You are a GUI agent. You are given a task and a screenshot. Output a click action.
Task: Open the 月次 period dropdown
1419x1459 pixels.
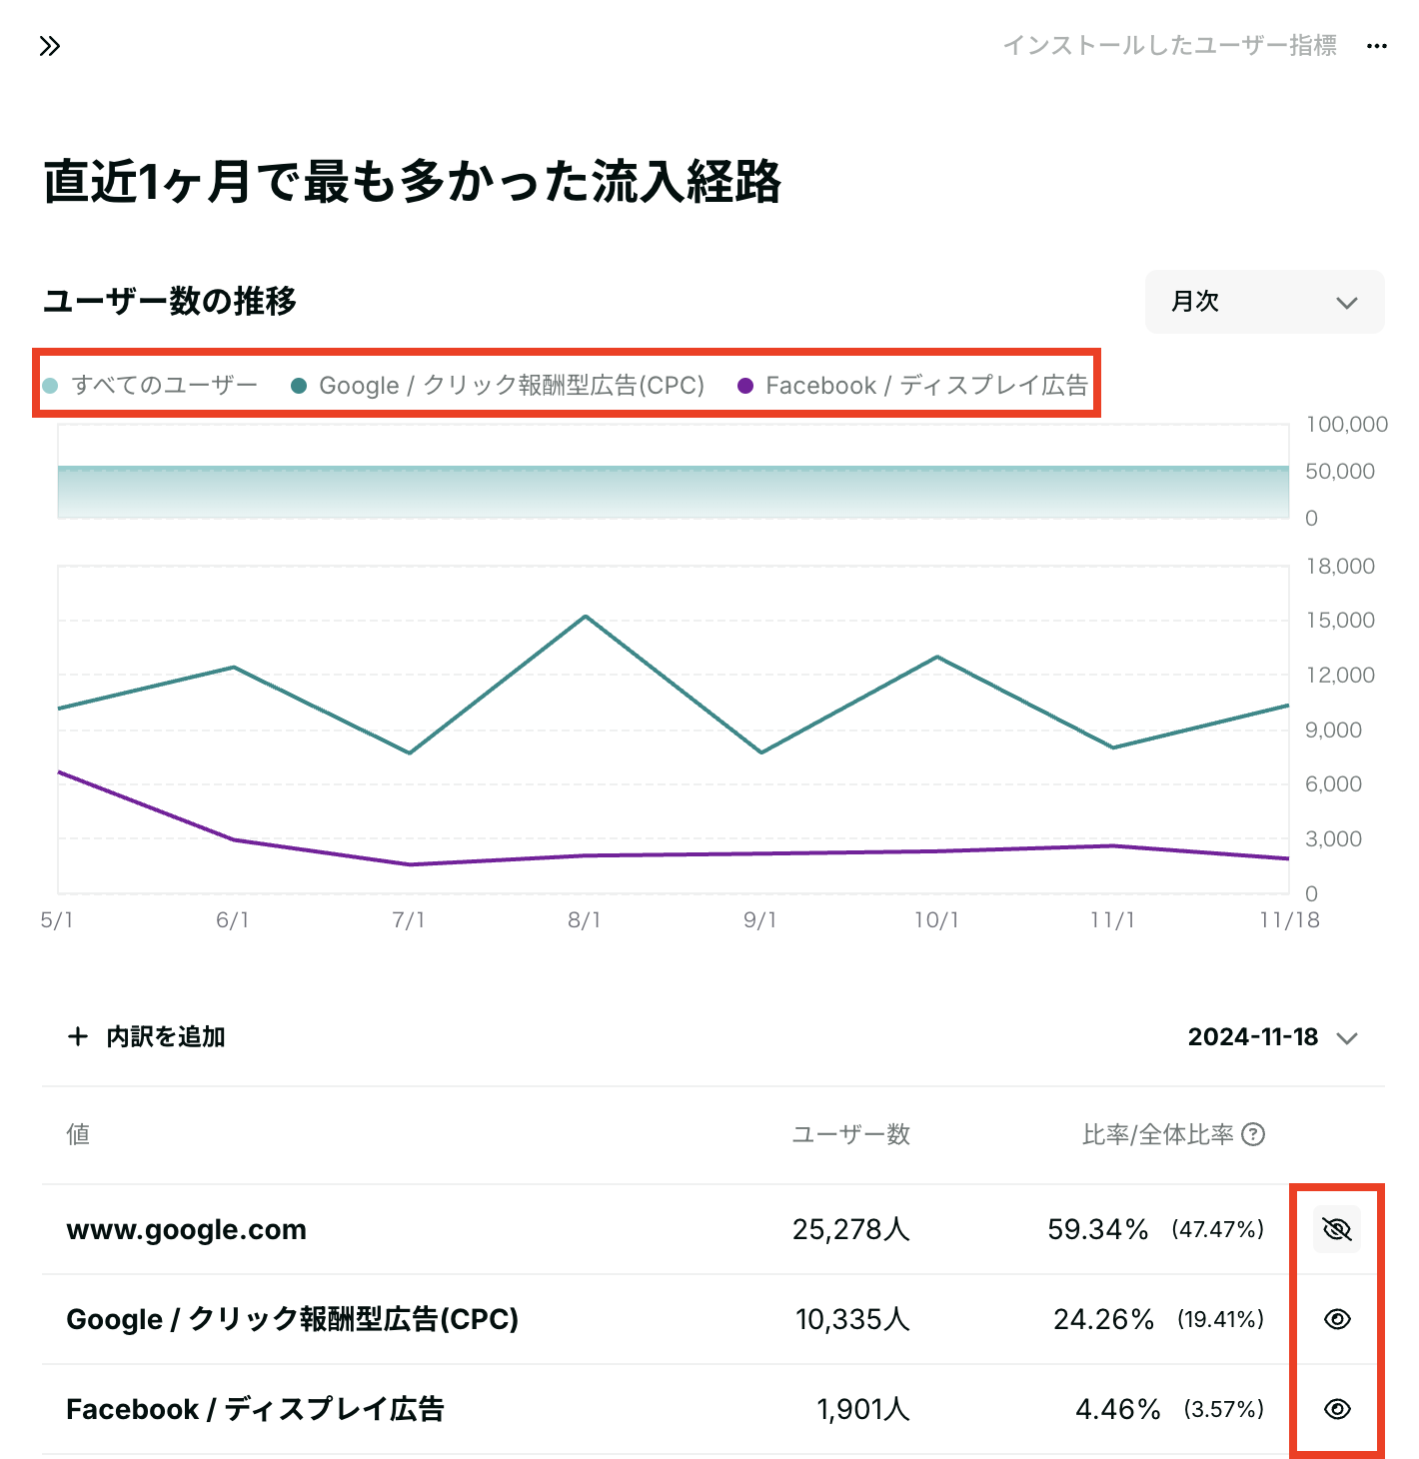pyautogui.click(x=1264, y=302)
